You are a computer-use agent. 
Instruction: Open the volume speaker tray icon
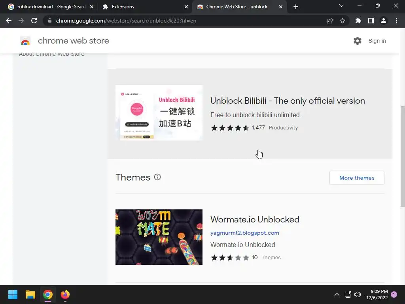point(358,294)
